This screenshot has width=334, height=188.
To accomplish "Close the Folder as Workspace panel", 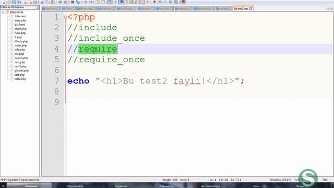I will tap(38, 7).
